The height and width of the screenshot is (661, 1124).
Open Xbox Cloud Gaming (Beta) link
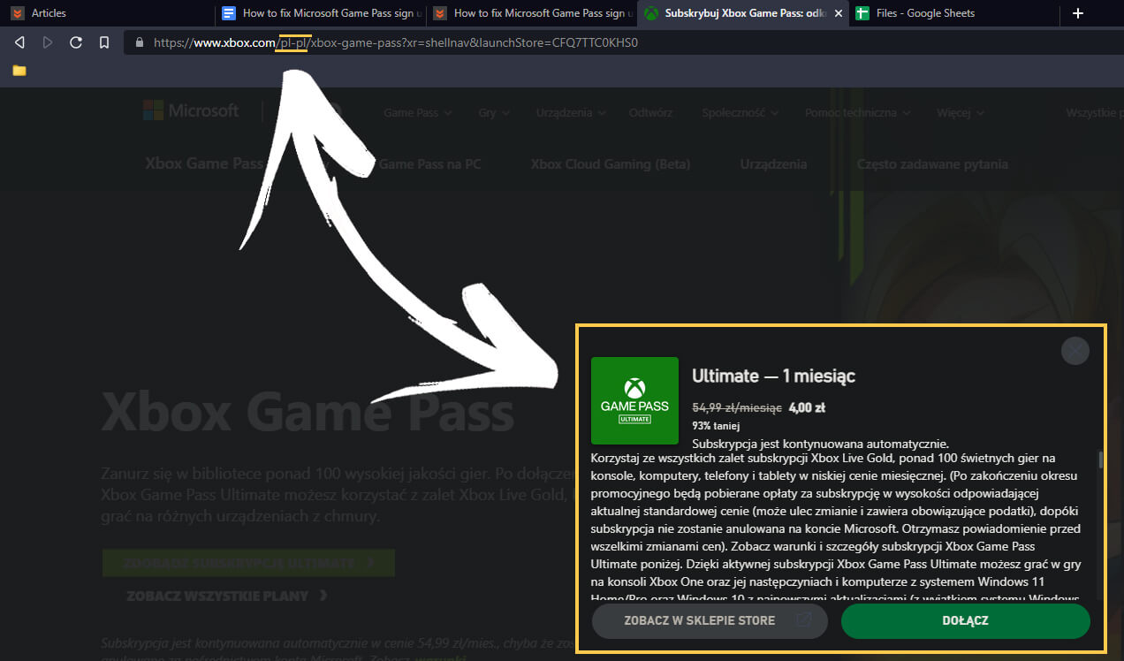pyautogui.click(x=611, y=163)
